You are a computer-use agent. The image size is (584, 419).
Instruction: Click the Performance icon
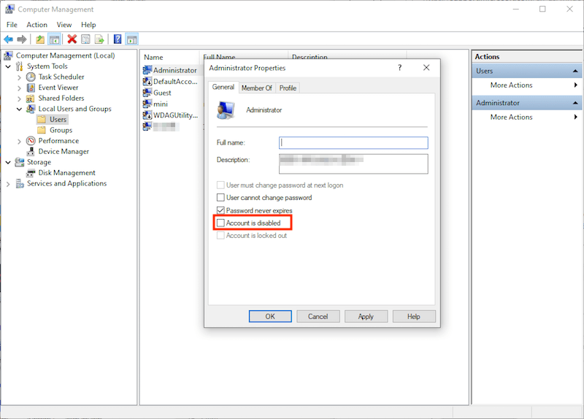[31, 141]
